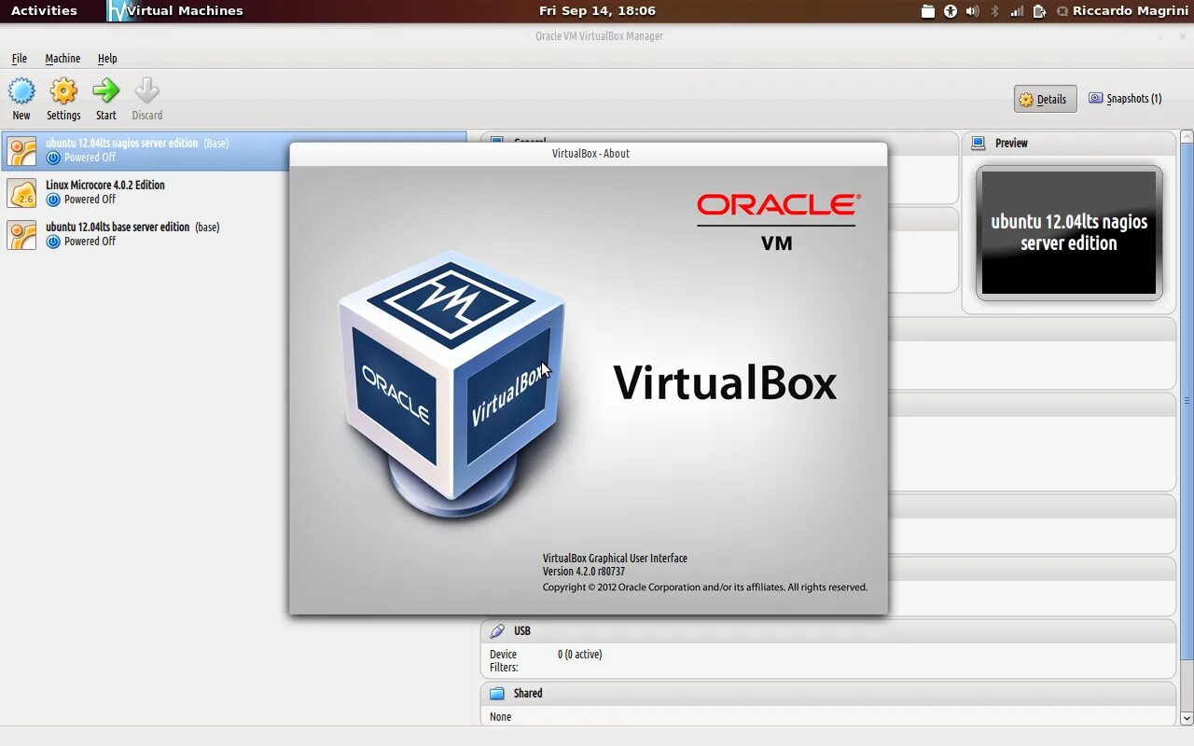Click '0 (0 active)' Device Filters value

pos(580,655)
